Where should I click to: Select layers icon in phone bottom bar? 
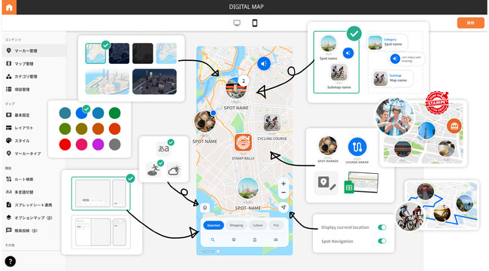point(233,240)
